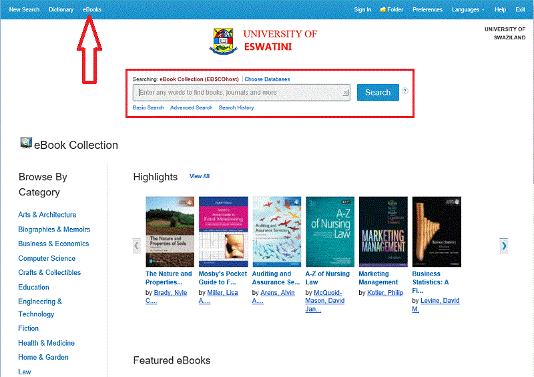The width and height of the screenshot is (534, 377).
Task: Click the Featured eBooks heading
Action: [x=172, y=360]
